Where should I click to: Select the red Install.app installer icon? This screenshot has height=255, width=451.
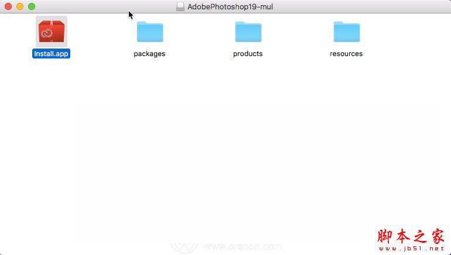pos(52,32)
